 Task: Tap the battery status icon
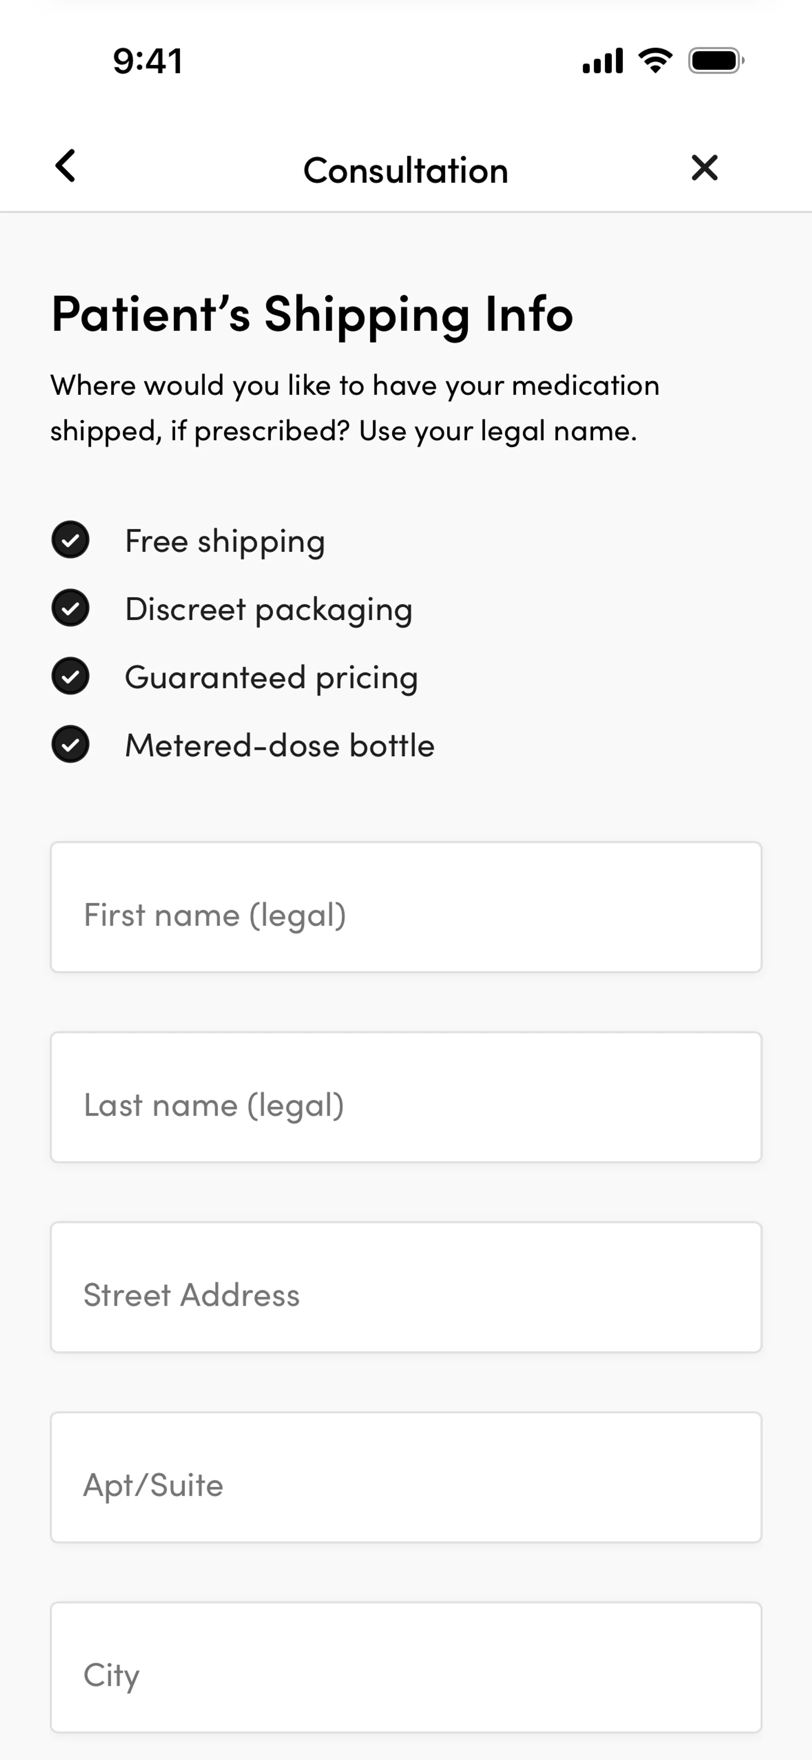716,61
